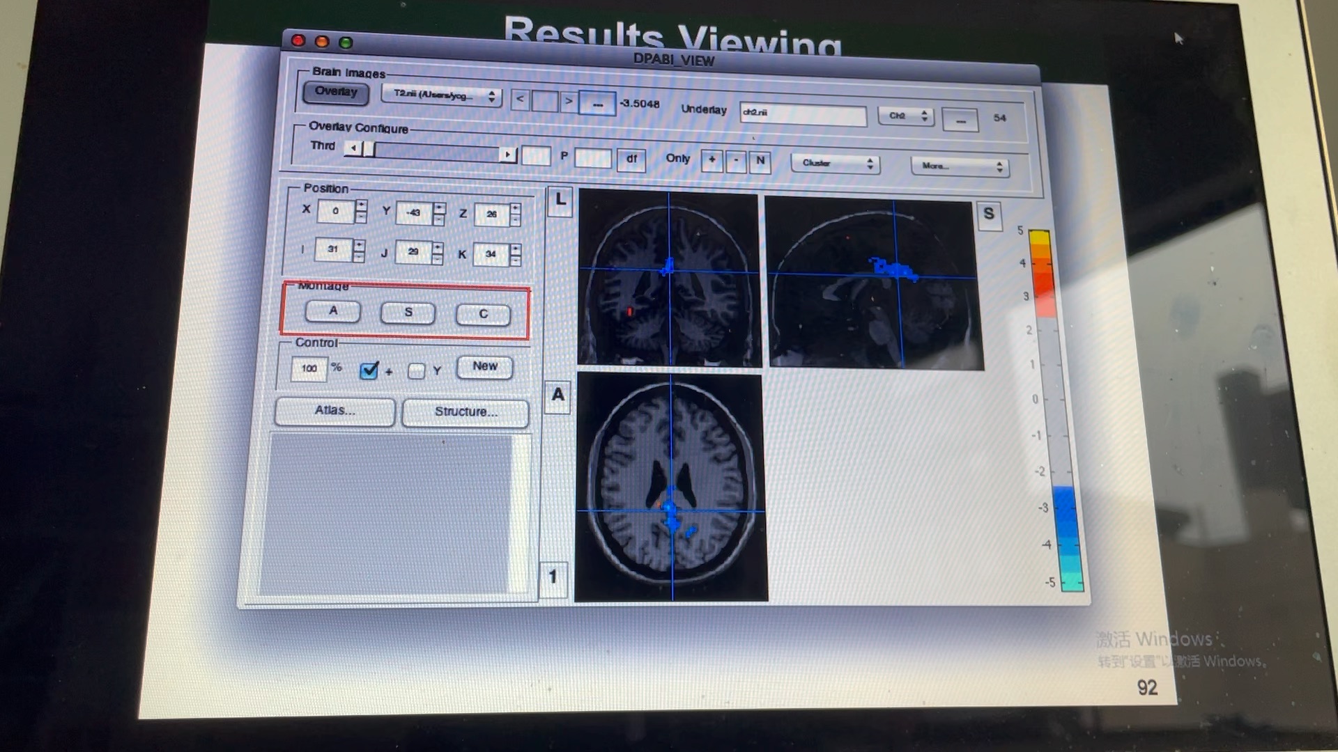Toggle the N button next to Only
Viewport: 1338px width, 752px height.
(760, 162)
